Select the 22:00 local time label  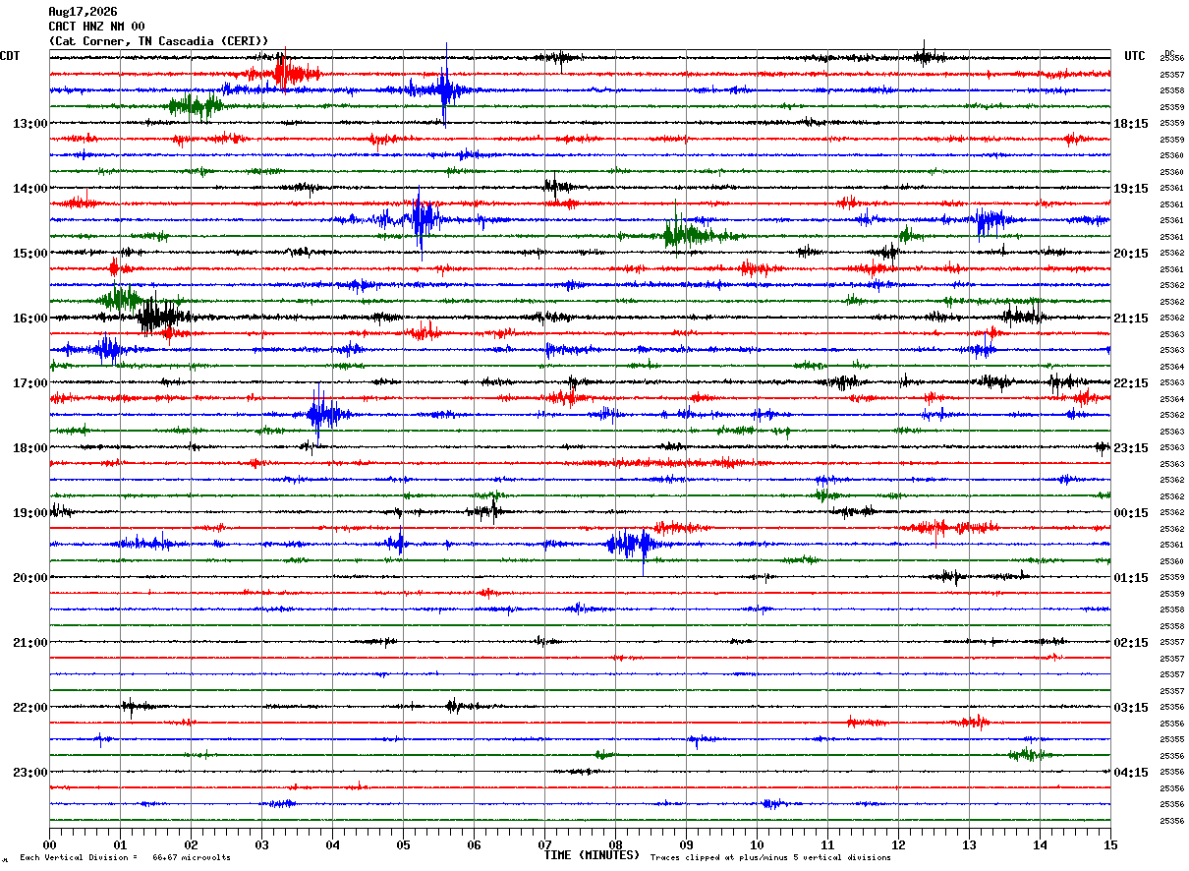click(30, 708)
